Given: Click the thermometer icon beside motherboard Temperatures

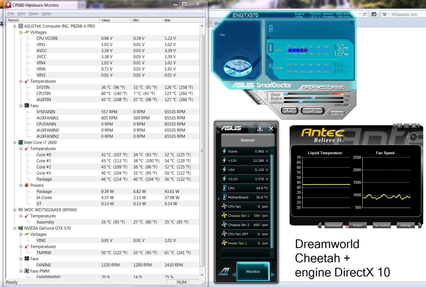Looking at the screenshot, I should [x=27, y=81].
